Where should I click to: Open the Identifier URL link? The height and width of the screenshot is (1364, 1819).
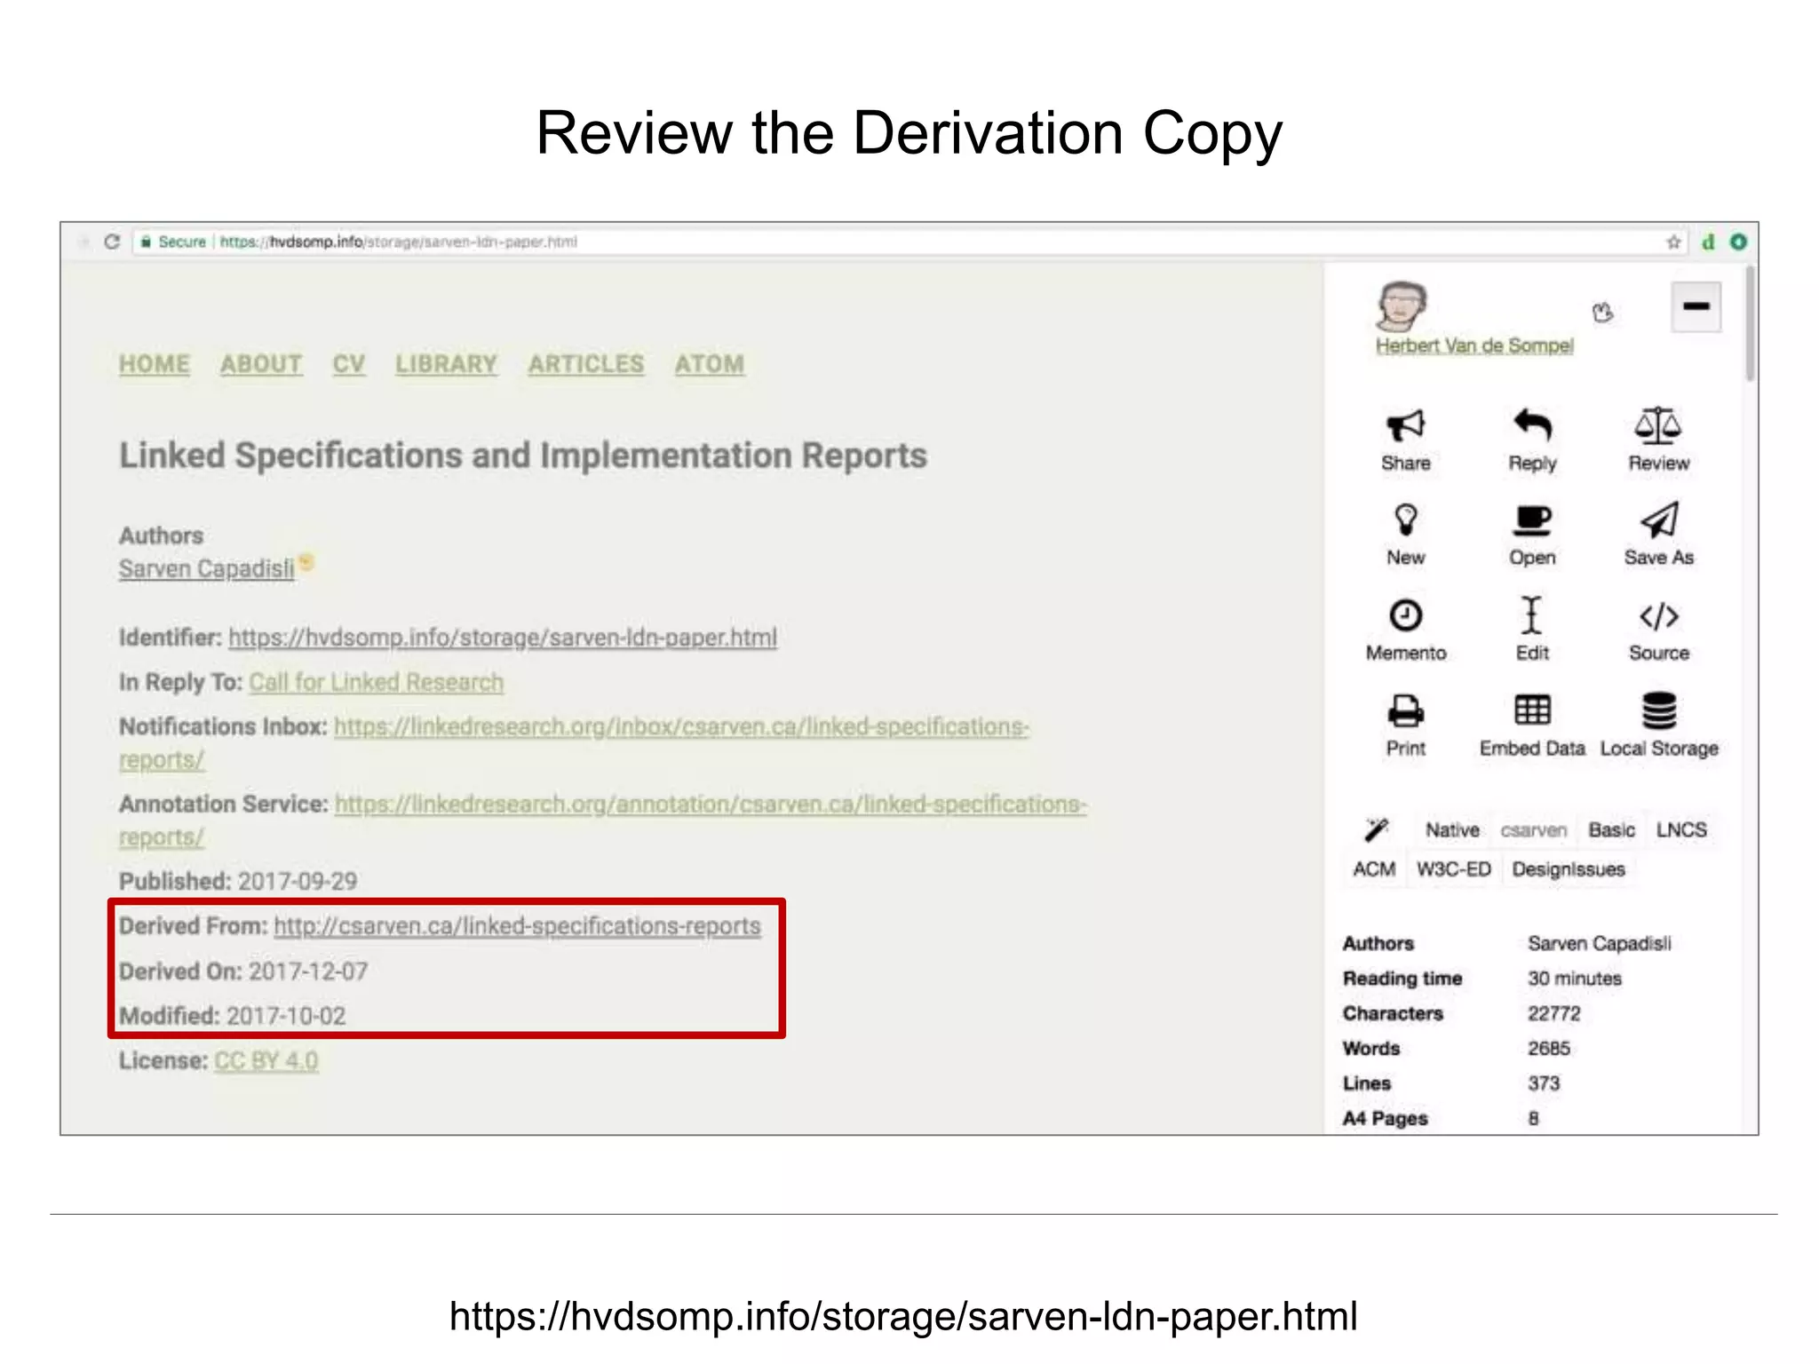(x=503, y=638)
